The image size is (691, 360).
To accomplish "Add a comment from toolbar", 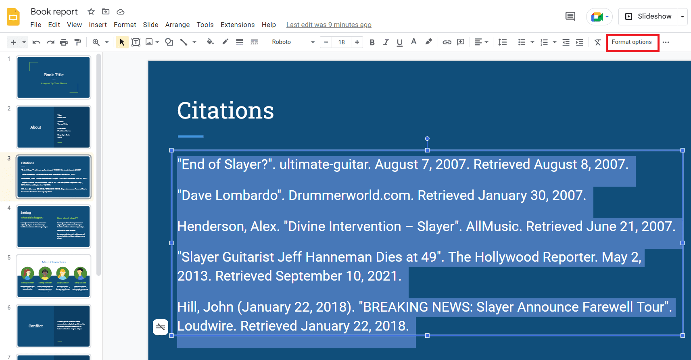I will click(x=461, y=42).
